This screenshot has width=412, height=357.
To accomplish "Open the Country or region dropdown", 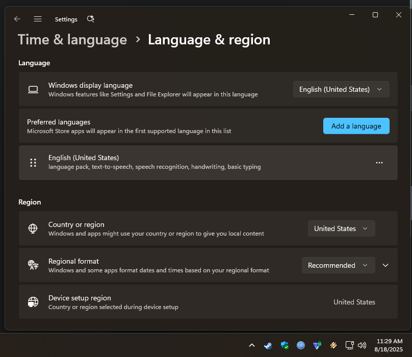I will tap(341, 228).
